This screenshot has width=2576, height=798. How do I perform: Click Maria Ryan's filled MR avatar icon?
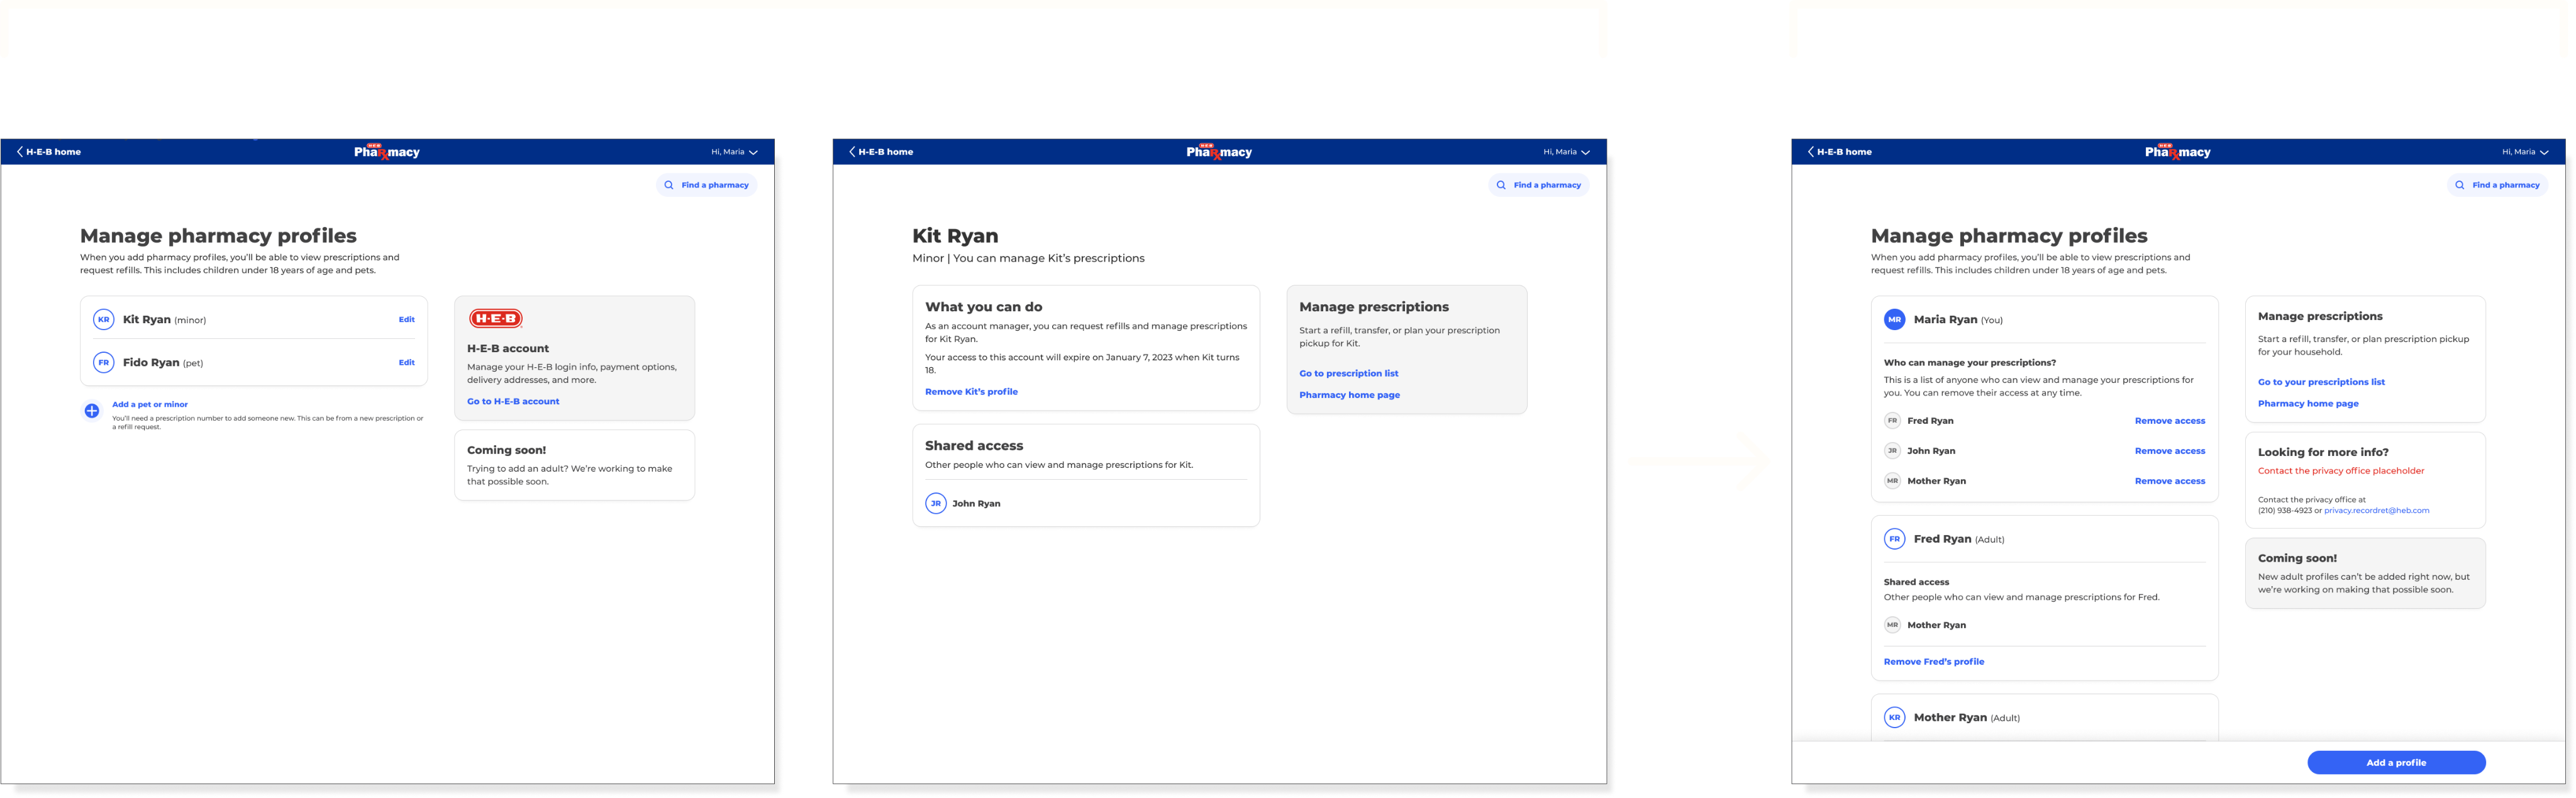pyautogui.click(x=1894, y=320)
